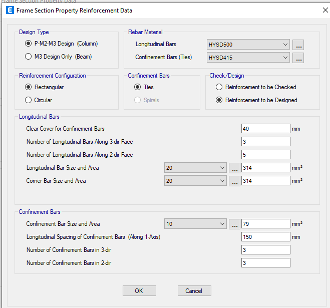Click Confinement Bars in 3-dir field
This screenshot has width=330, height=308.
tap(266, 250)
